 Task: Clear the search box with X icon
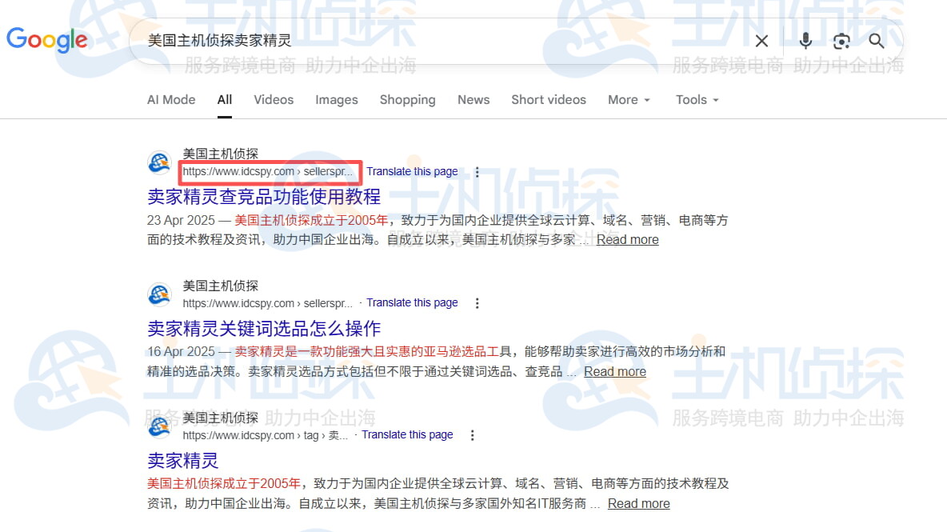761,41
